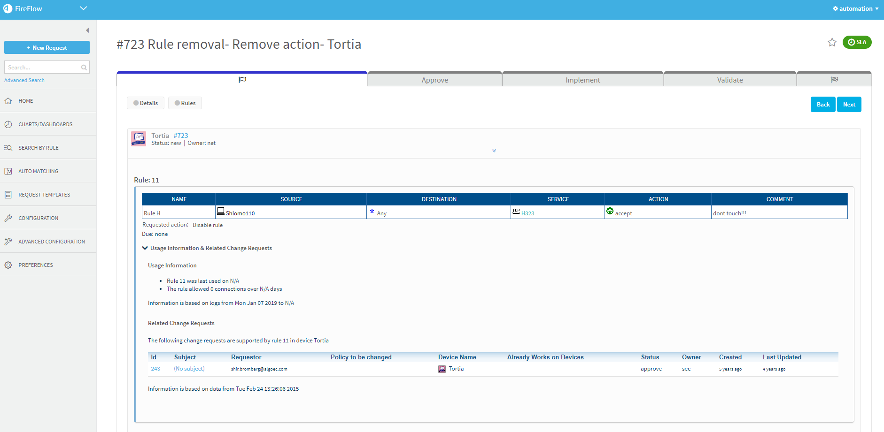This screenshot has height=432, width=884.
Task: Click the green SLA badge
Action: pyautogui.click(x=857, y=42)
